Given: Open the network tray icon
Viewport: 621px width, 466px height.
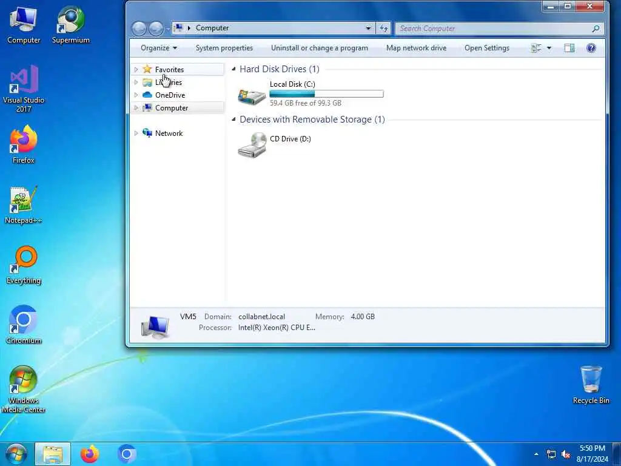Looking at the screenshot, I should (551, 454).
